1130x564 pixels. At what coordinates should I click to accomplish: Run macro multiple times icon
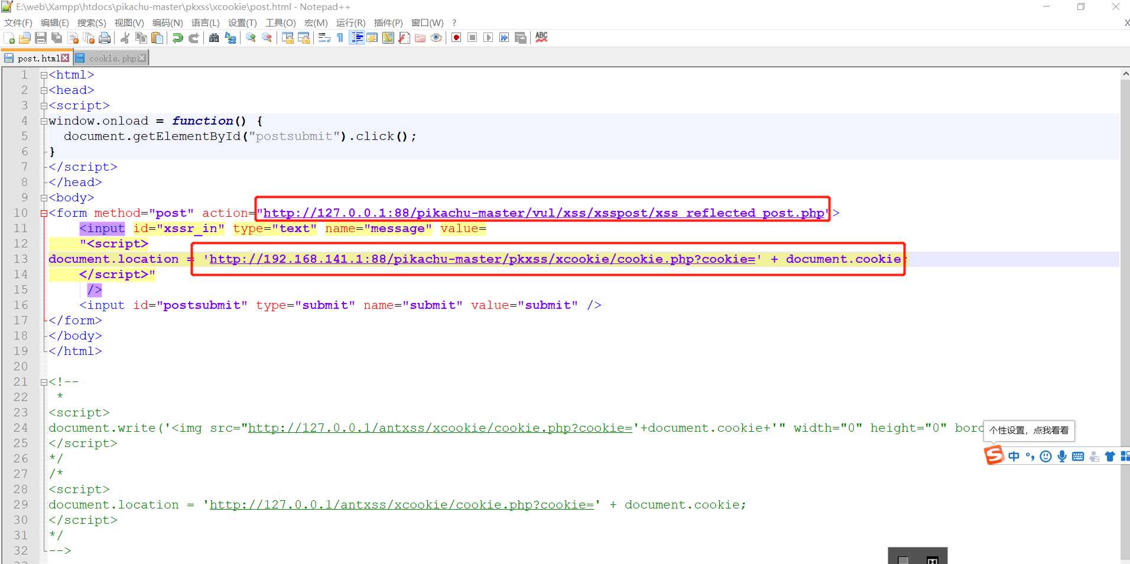(x=504, y=38)
